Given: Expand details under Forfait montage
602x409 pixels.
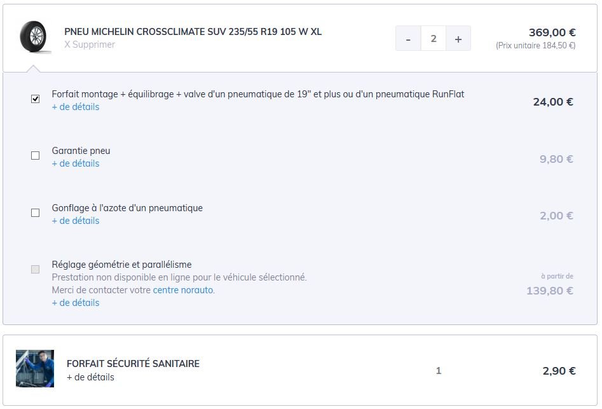Looking at the screenshot, I should tap(76, 107).
